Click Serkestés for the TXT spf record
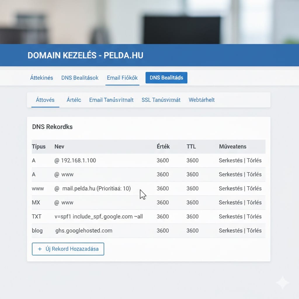 tap(230, 216)
